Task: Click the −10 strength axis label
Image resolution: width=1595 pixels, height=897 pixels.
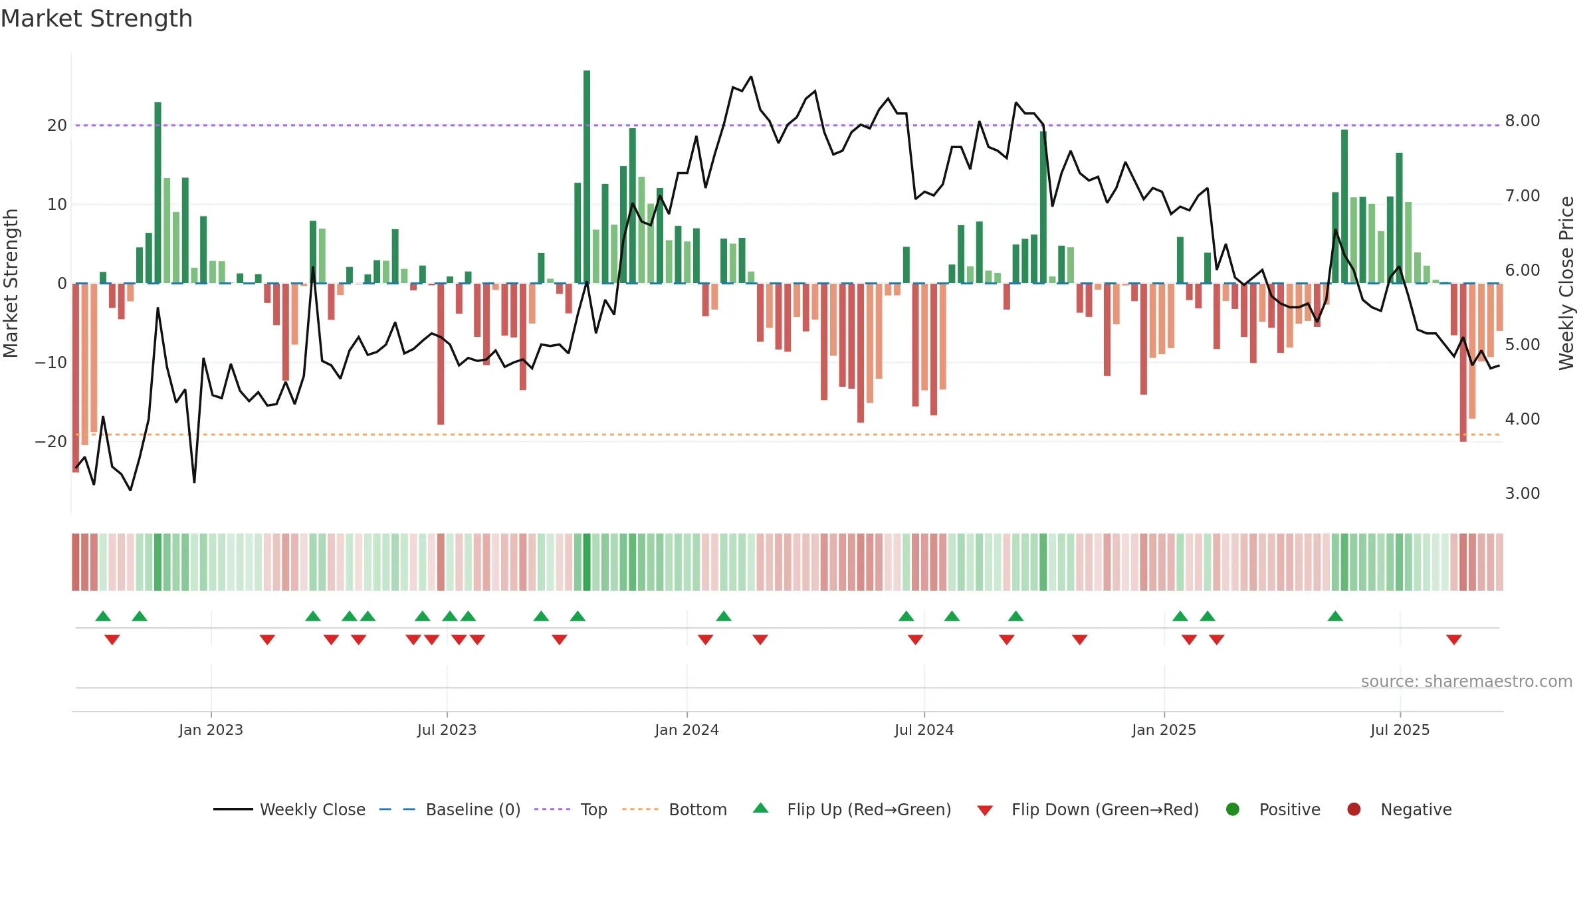Action: (51, 363)
